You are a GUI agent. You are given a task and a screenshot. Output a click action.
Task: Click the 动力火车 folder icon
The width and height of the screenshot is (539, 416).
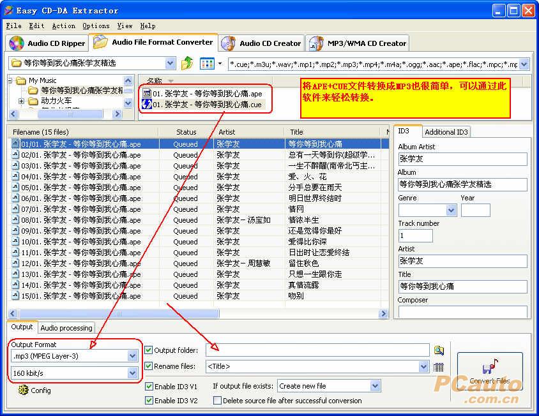[33, 101]
